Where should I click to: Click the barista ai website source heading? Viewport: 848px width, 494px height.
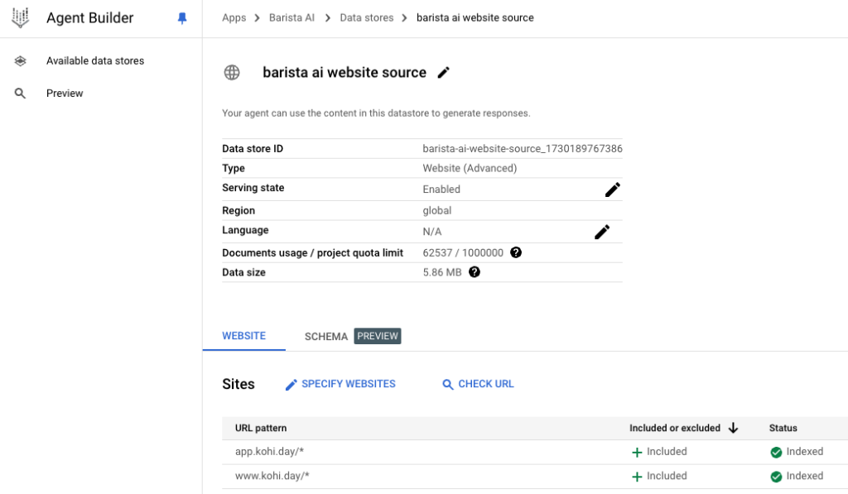(344, 73)
